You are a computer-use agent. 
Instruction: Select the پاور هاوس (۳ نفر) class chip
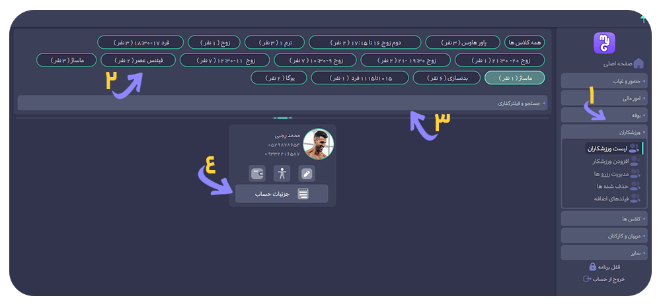click(x=463, y=42)
